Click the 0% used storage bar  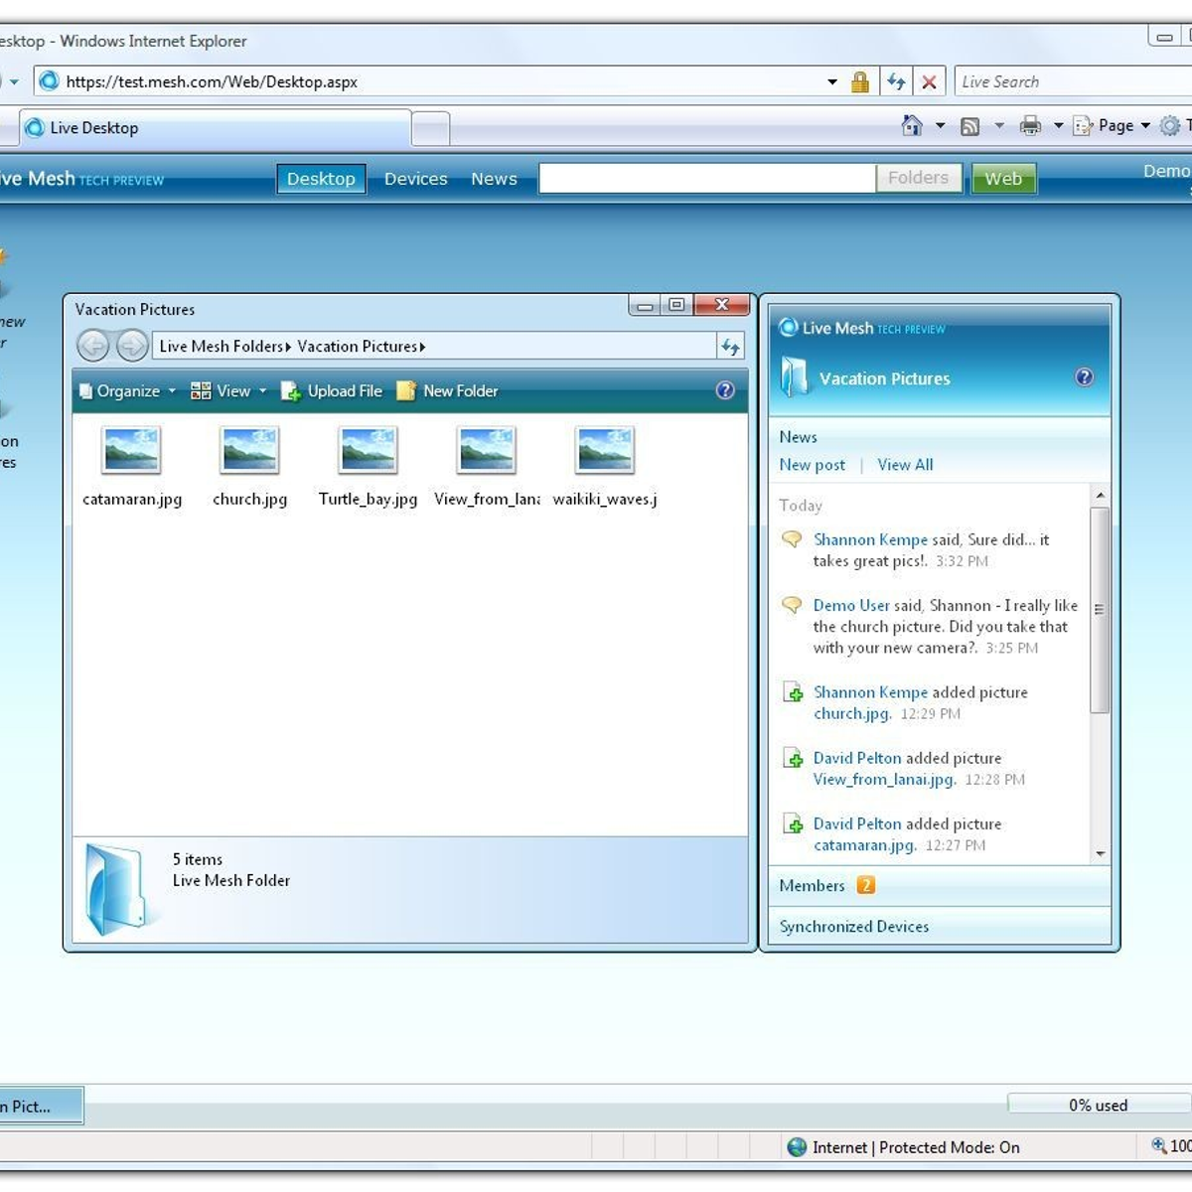tap(1099, 1105)
